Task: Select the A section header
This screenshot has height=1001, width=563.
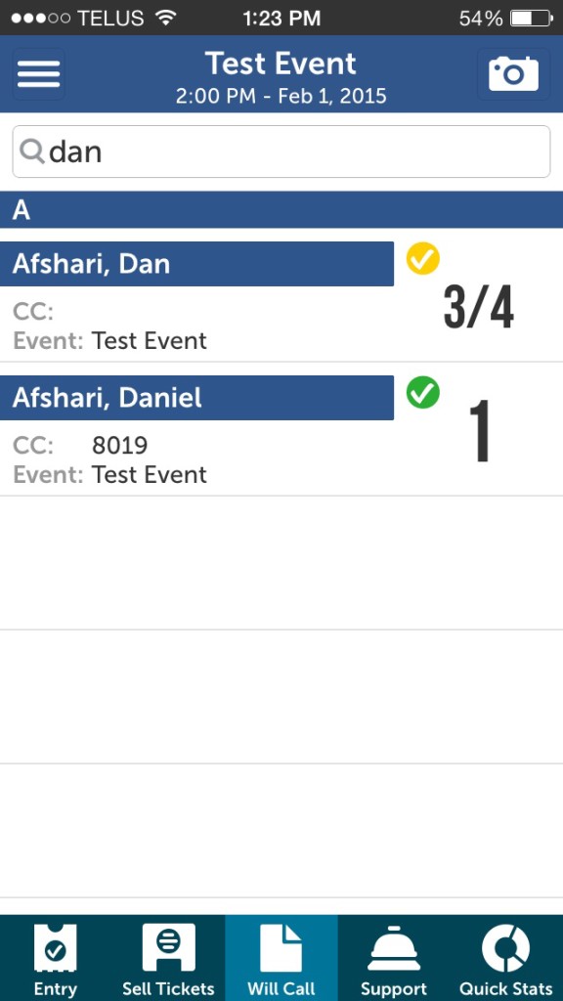Action: 281,209
